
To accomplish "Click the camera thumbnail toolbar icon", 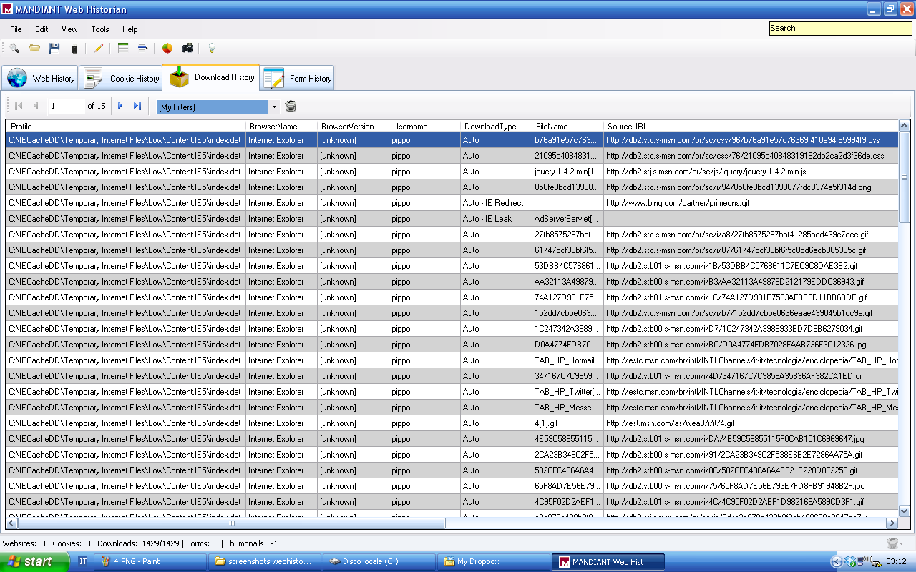I will click(187, 49).
